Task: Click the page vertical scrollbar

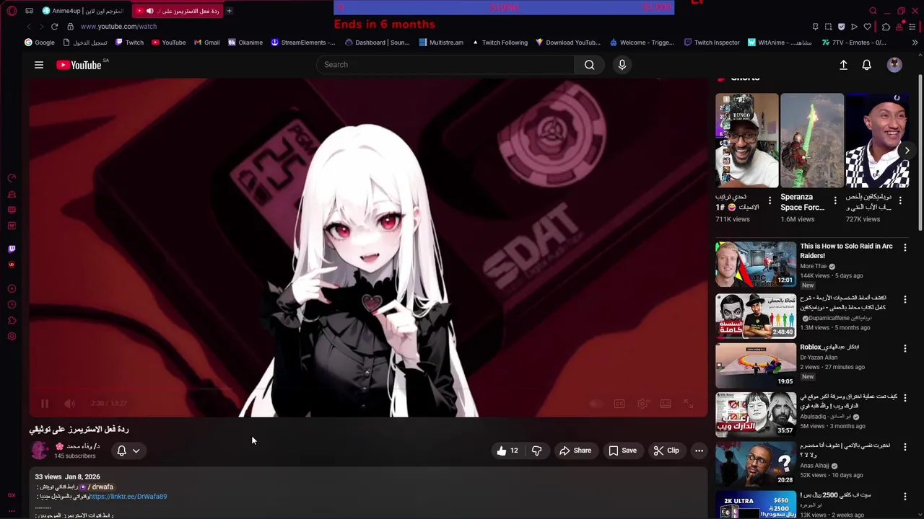Action: point(920,151)
